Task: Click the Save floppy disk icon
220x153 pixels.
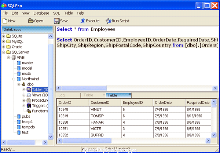Action: coord(57,21)
